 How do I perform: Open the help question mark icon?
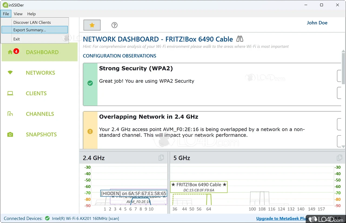(114, 25)
